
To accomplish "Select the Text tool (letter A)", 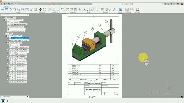I will pyautogui.click(x=85, y=9).
